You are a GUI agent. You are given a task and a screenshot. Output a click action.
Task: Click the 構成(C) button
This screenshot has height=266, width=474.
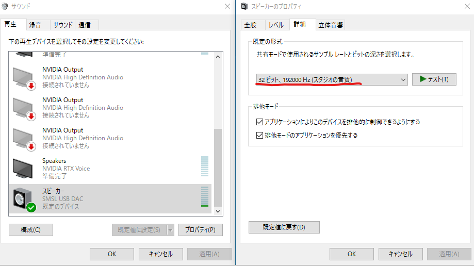point(31,230)
